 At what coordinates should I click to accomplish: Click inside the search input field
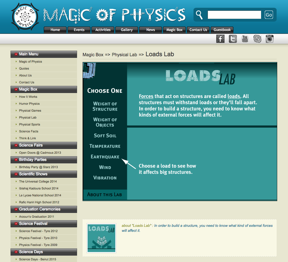[234, 14]
